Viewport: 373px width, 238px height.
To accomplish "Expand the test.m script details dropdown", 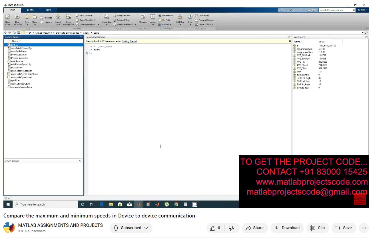I will pos(80,161).
